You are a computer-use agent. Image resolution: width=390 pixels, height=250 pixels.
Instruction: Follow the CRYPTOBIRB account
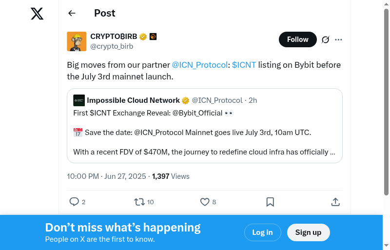297,39
